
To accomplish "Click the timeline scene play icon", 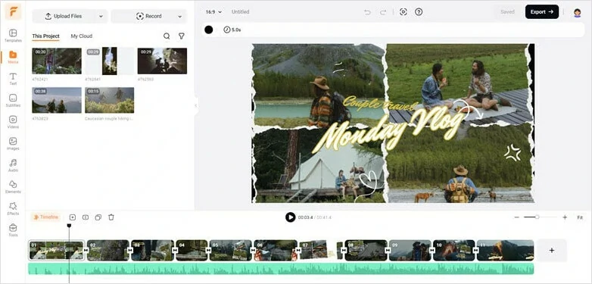I will click(73, 217).
